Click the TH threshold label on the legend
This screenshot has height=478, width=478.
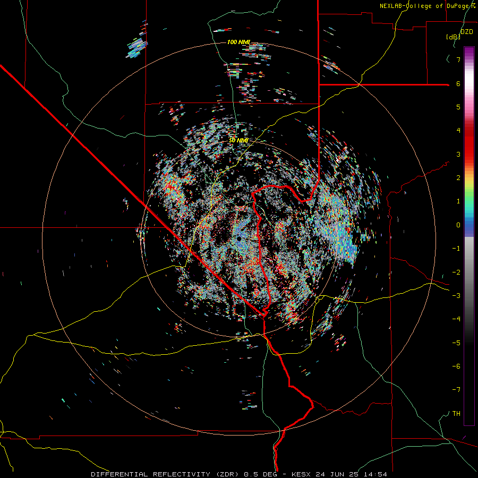456,414
